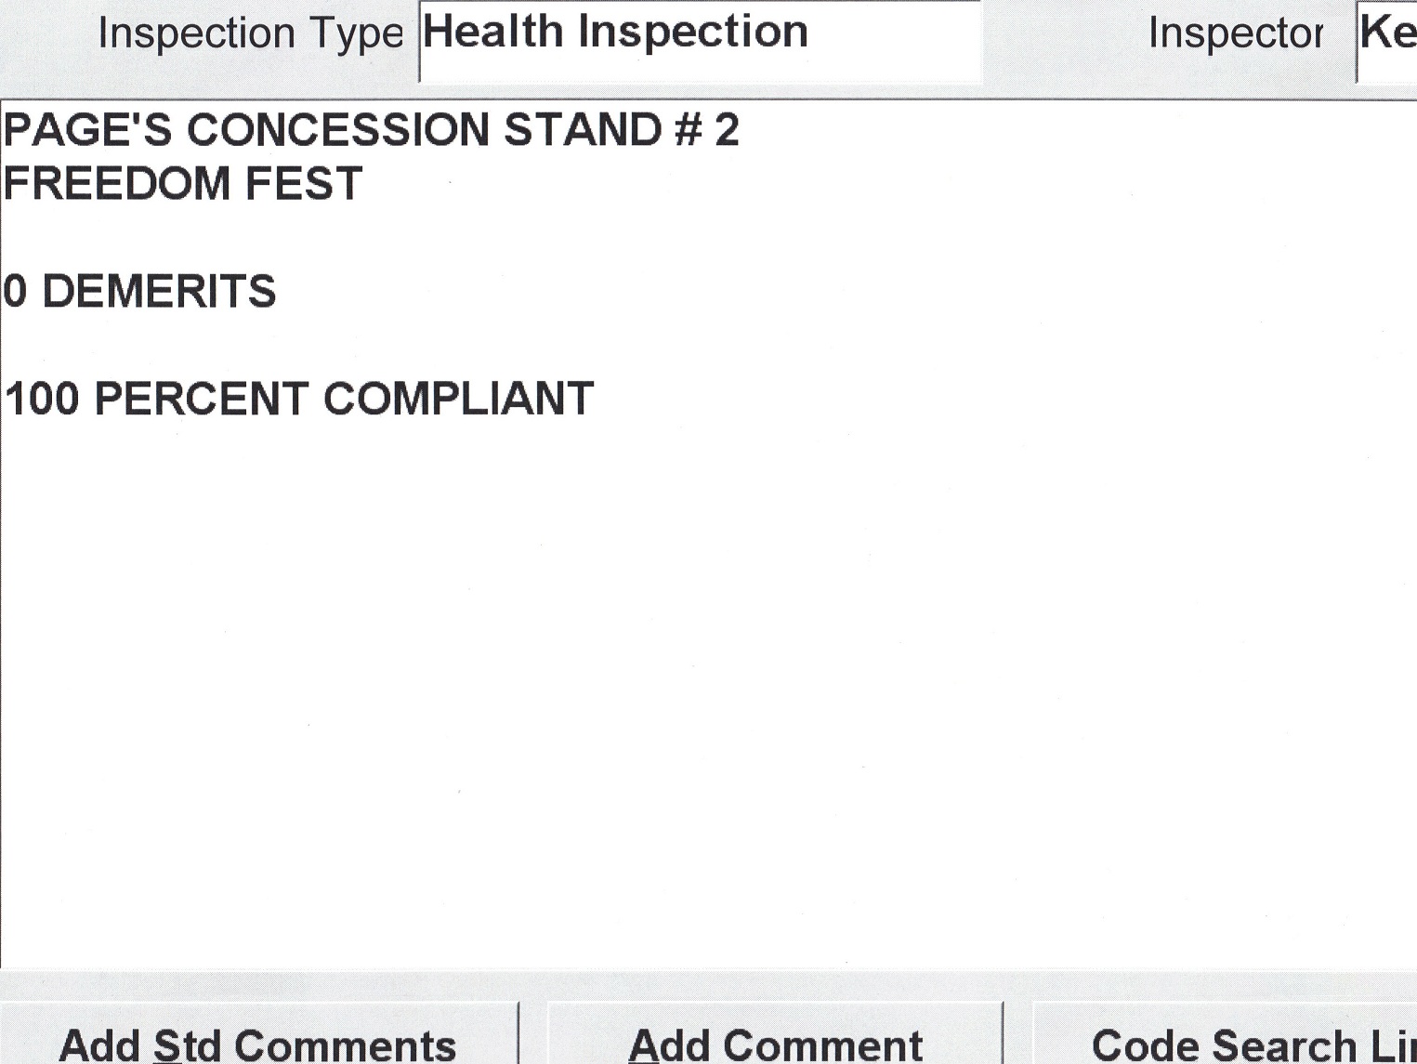Click the digit 0 before DEMERITS

click(15, 291)
